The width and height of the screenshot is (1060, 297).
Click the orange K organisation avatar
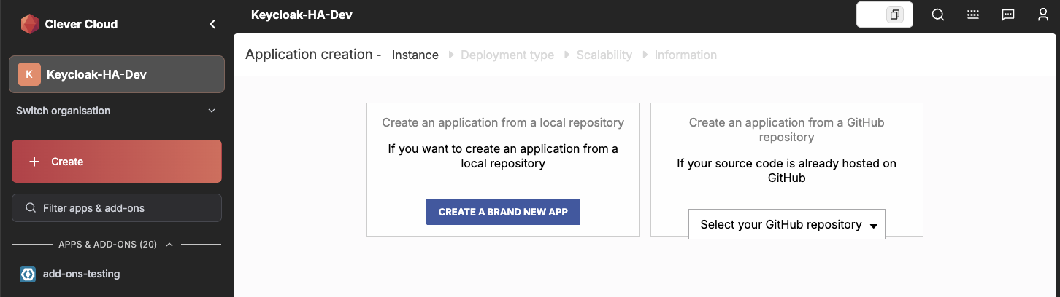[29, 74]
